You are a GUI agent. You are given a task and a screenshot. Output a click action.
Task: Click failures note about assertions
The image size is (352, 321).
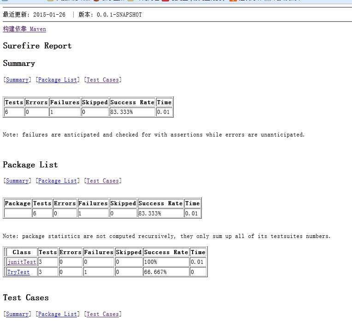[x=153, y=135]
